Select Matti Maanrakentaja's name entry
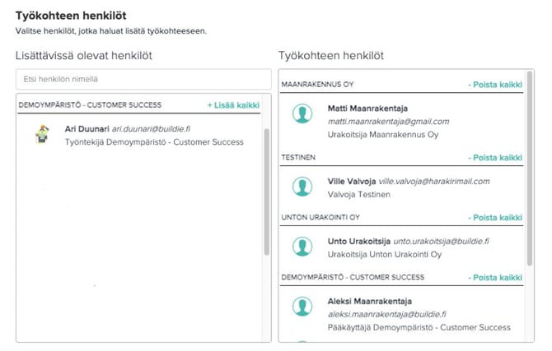 click(x=367, y=109)
